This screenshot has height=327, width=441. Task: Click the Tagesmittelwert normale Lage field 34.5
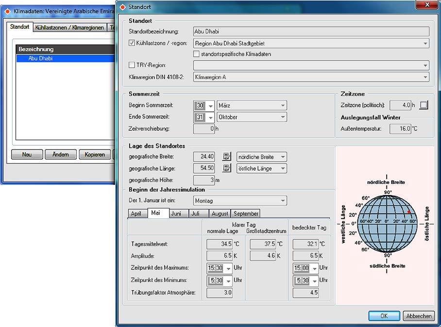pyautogui.click(x=220, y=244)
